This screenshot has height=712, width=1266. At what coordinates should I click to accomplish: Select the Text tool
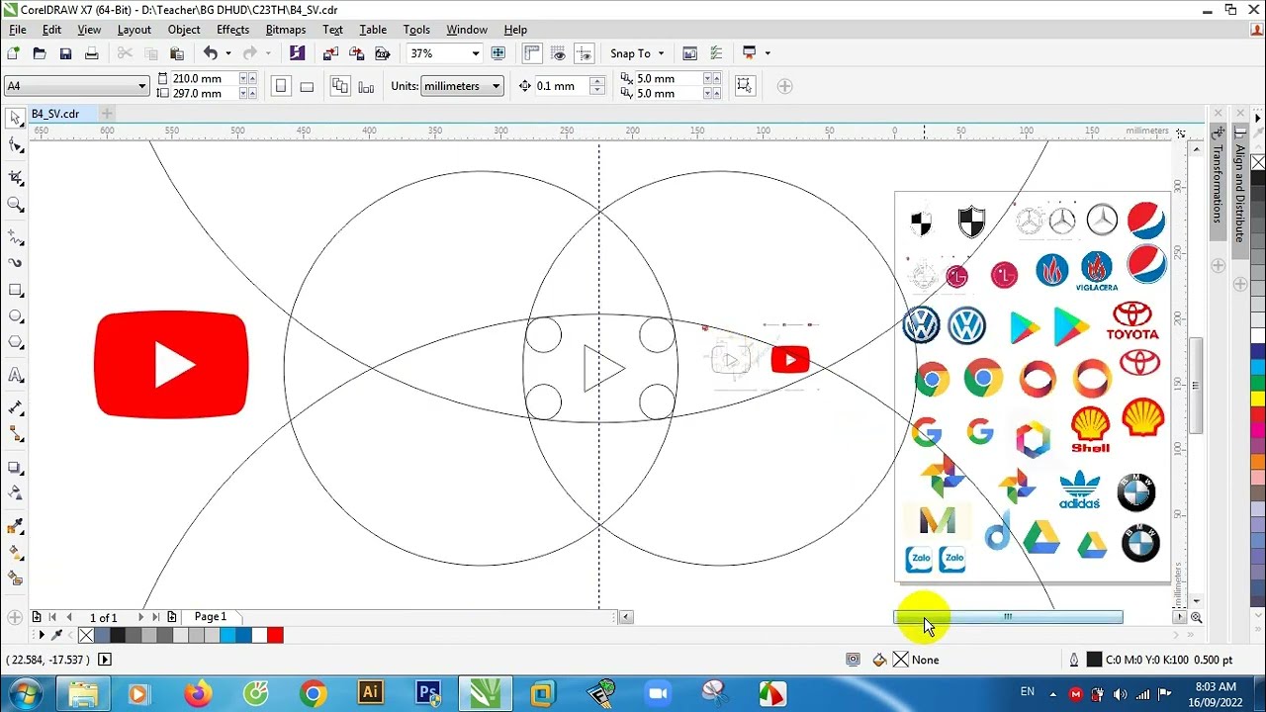[x=15, y=376]
